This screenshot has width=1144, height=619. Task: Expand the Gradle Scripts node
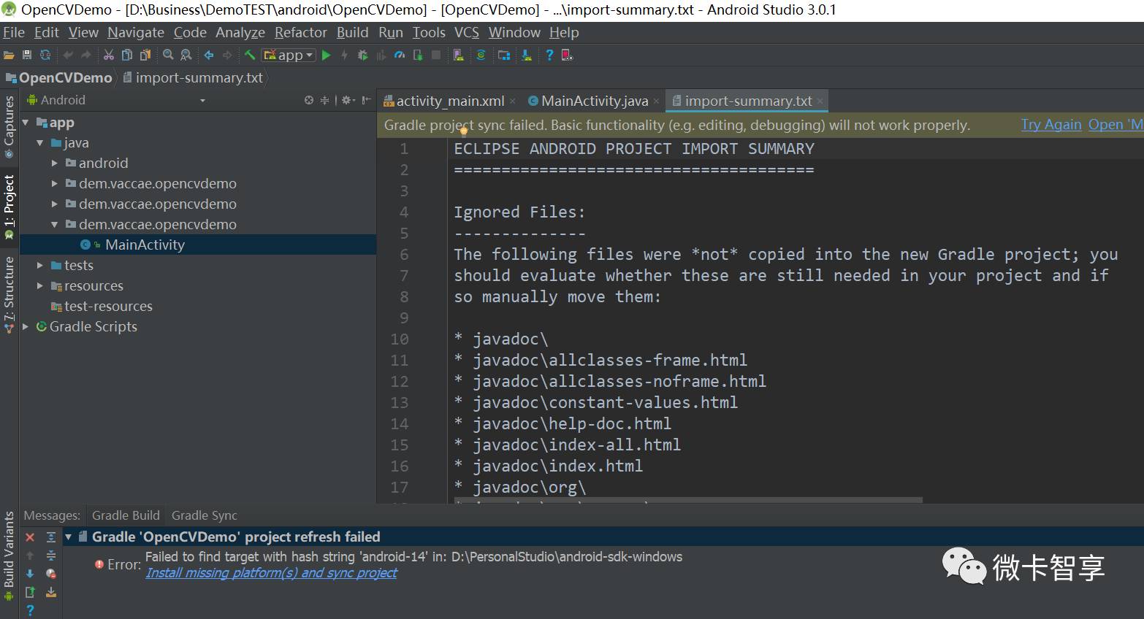(26, 327)
